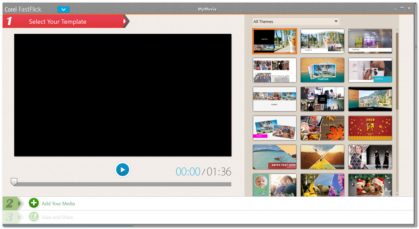Choose the curved coastal town panorama template

(x=370, y=99)
